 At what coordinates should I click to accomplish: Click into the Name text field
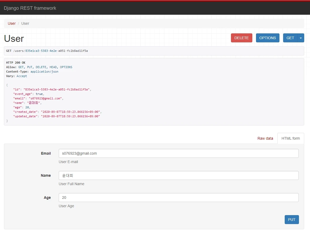point(178,175)
